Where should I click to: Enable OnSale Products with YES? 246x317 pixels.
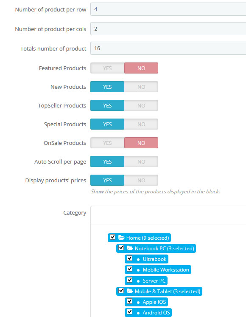click(x=107, y=143)
